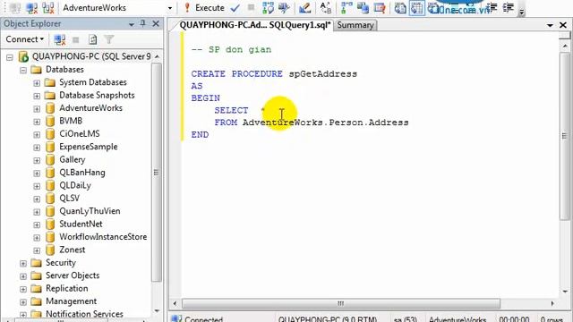The image size is (573, 322).
Task: Display the estimated execution plan
Action: tap(268, 8)
